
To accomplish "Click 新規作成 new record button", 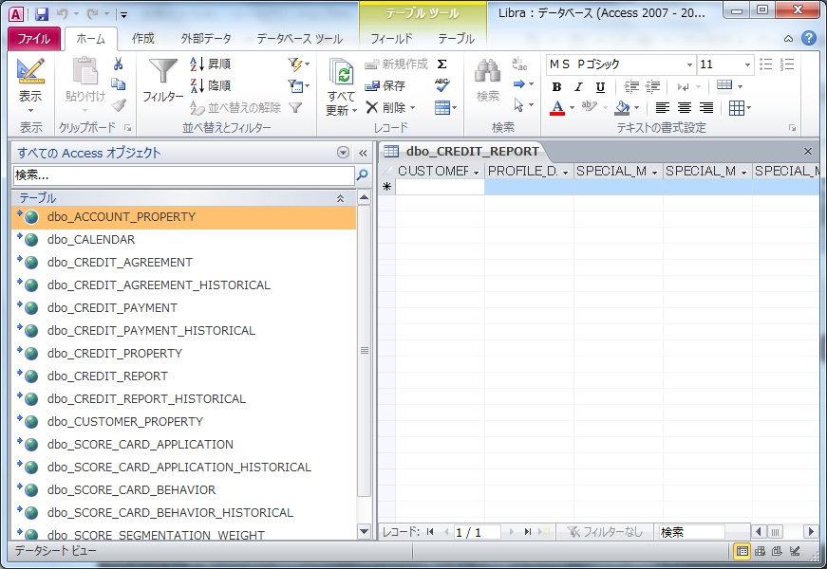I will coord(397,64).
